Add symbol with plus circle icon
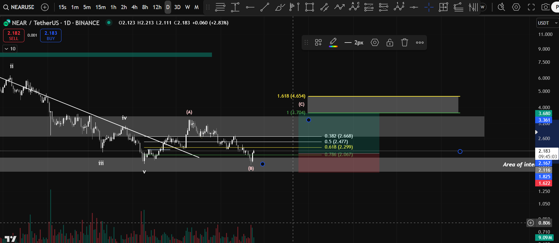559x243 pixels. pos(45,7)
